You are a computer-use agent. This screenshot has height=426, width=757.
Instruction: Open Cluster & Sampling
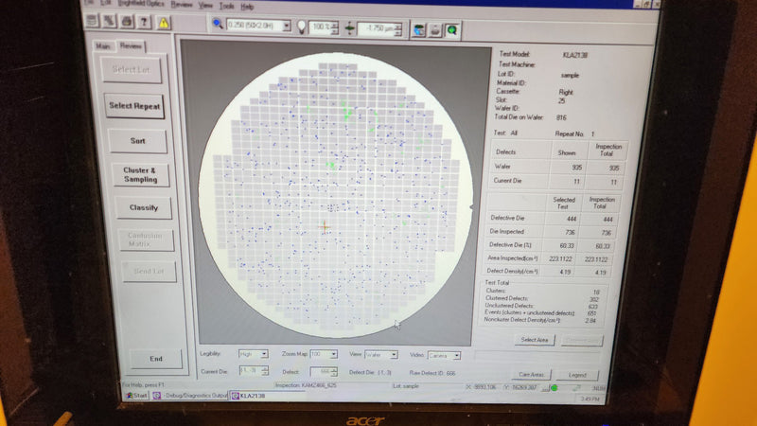pyautogui.click(x=140, y=175)
